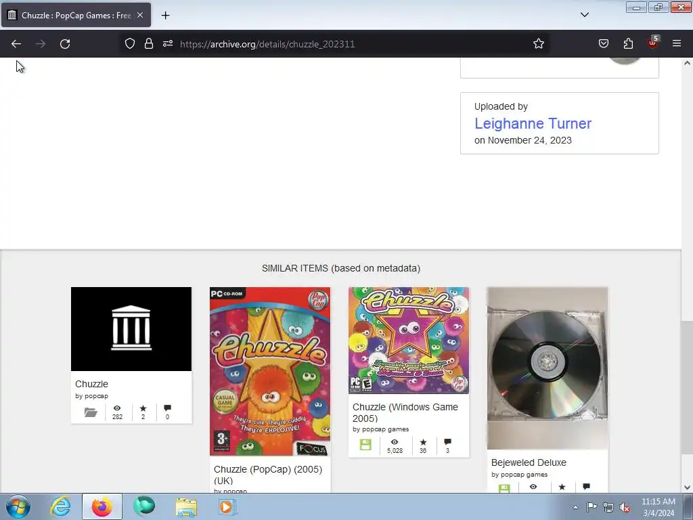Open site permissions icon in address bar

coord(168,44)
